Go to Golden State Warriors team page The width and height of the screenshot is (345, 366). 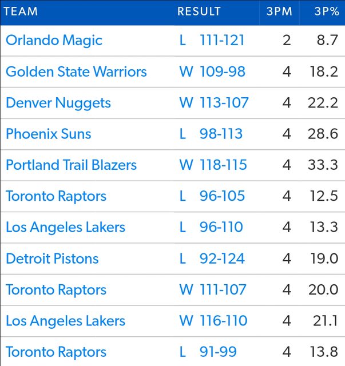[76, 72]
